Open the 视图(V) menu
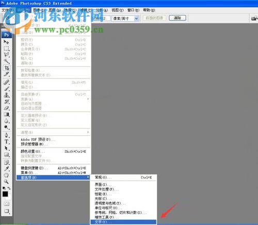The height and width of the screenshot is (225, 258). click(118, 10)
